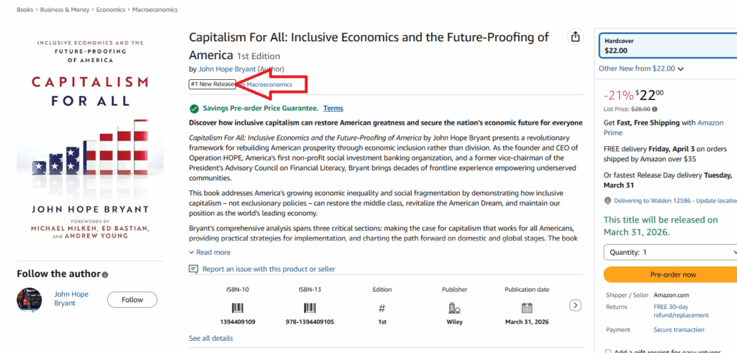Screen dimensions: 737x353
Task: Click the delivery location pin icon
Action: (608, 201)
